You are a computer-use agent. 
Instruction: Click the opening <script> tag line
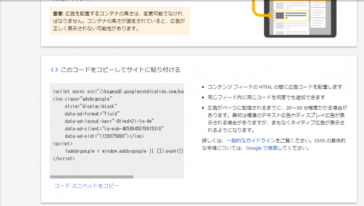63,143
